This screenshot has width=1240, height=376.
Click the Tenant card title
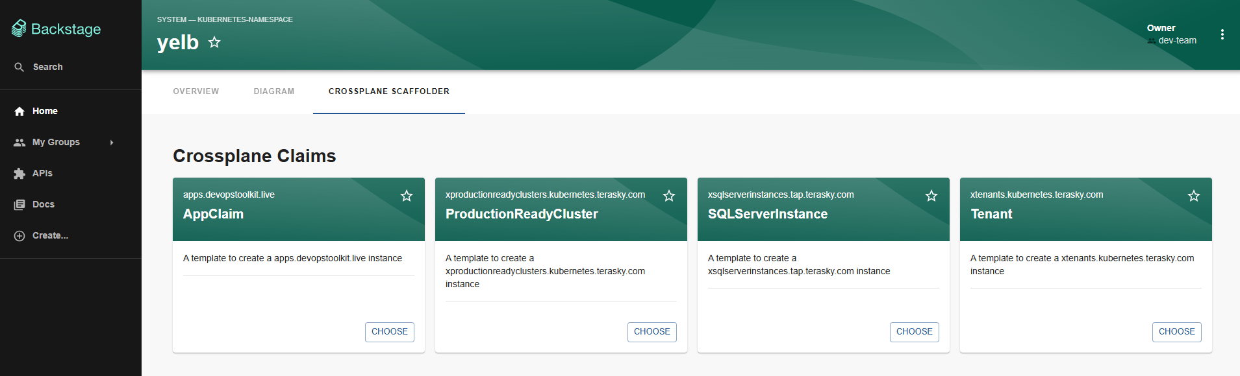click(x=991, y=214)
